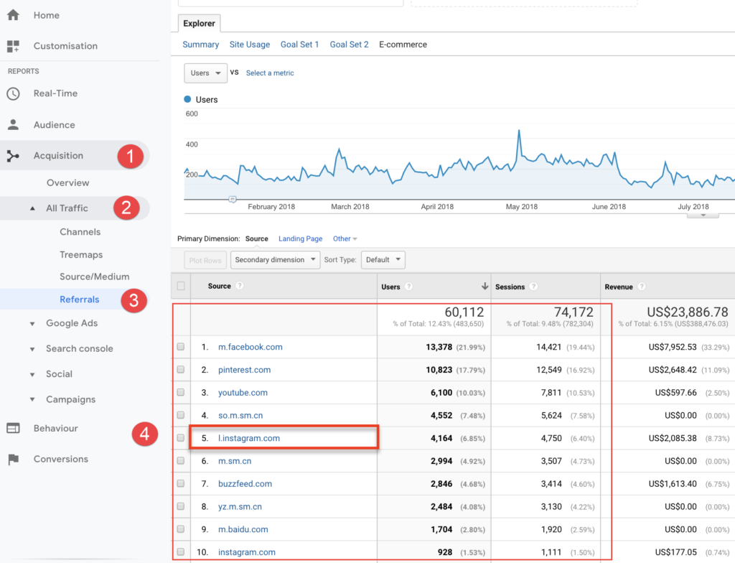Click the annotation marker on the chart axis

click(x=233, y=200)
